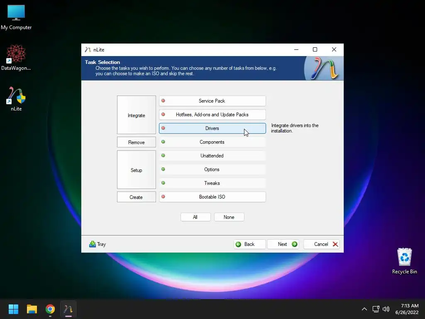Toggle the Unattended task

[x=212, y=156]
